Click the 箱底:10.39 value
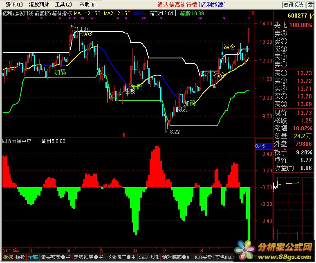This screenshot has height=263, width=316. [192, 13]
